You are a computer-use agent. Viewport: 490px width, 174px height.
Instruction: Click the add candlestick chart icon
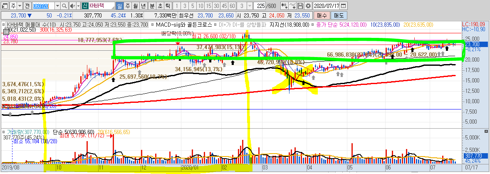pyautogui.click(x=285, y=6)
